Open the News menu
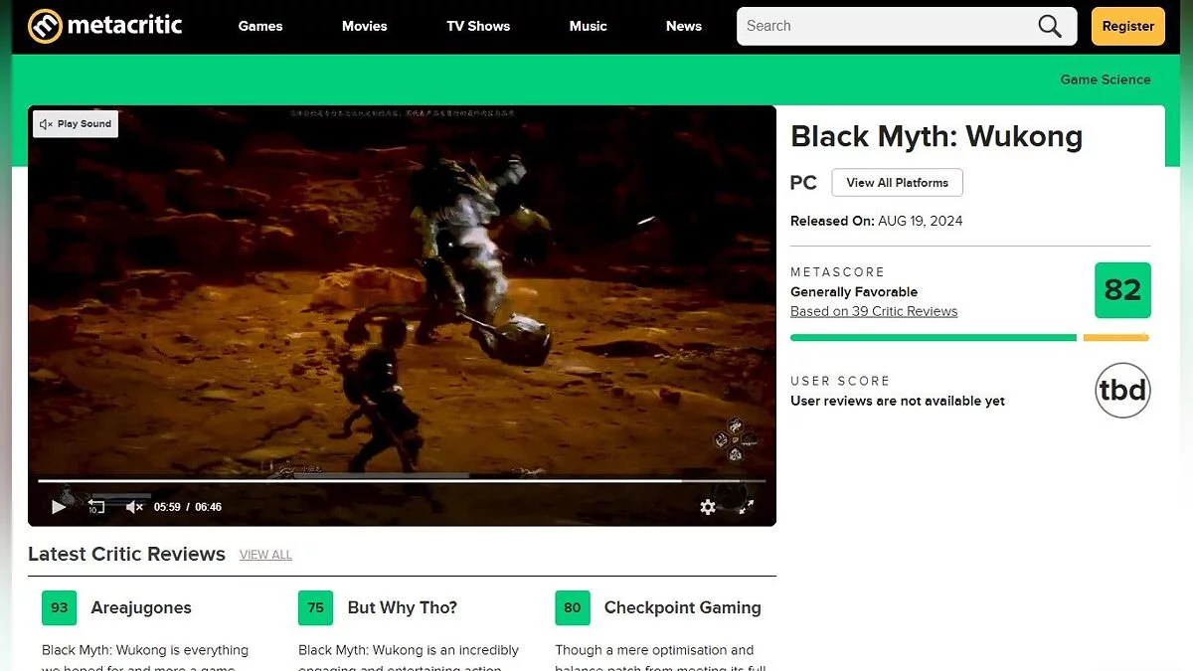 [684, 26]
